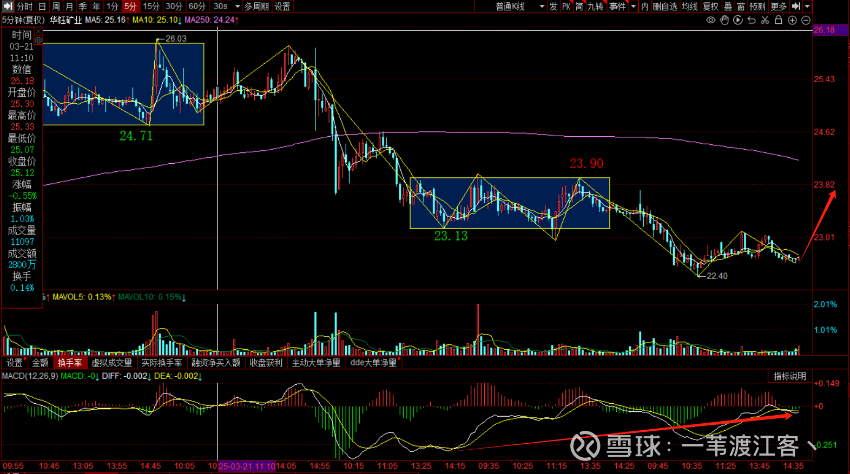This screenshot has height=474, width=850.
Task: Switch to 实际换手率 tab
Action: point(162,363)
